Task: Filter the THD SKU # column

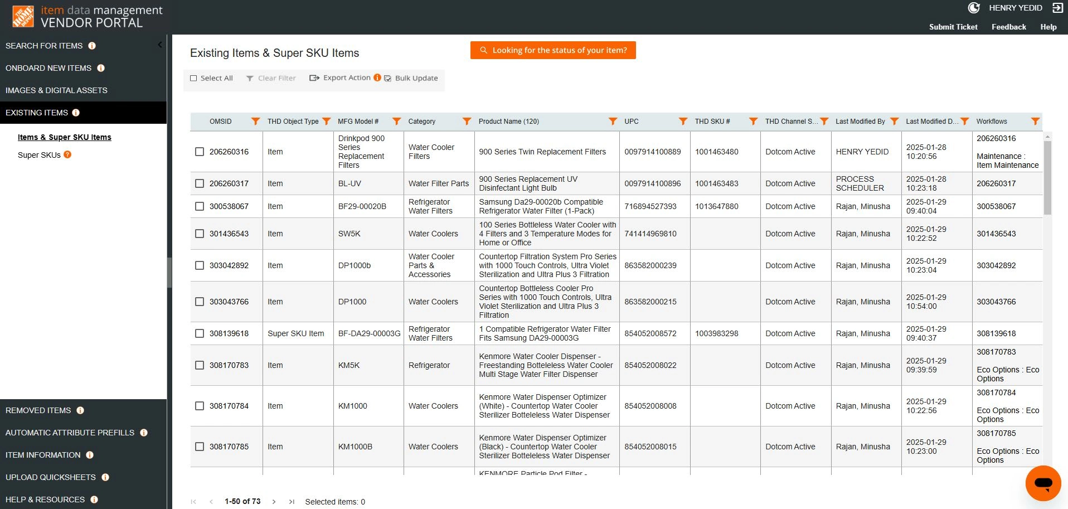Action: [753, 122]
